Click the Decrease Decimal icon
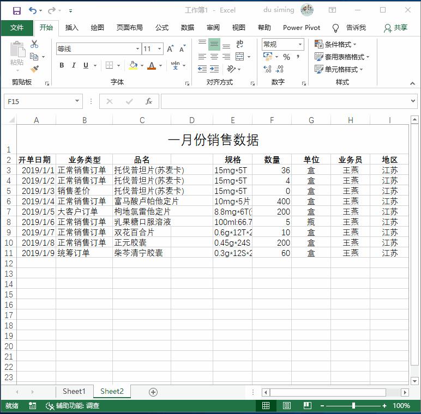The image size is (421, 414). click(280, 69)
